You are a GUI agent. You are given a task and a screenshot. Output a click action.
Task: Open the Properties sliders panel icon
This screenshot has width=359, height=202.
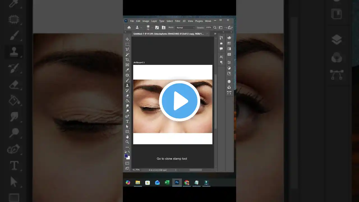tap(229, 62)
